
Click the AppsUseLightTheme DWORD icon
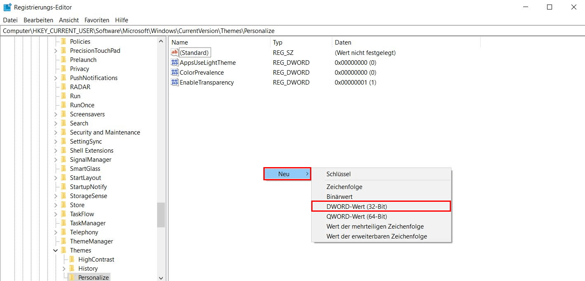174,62
